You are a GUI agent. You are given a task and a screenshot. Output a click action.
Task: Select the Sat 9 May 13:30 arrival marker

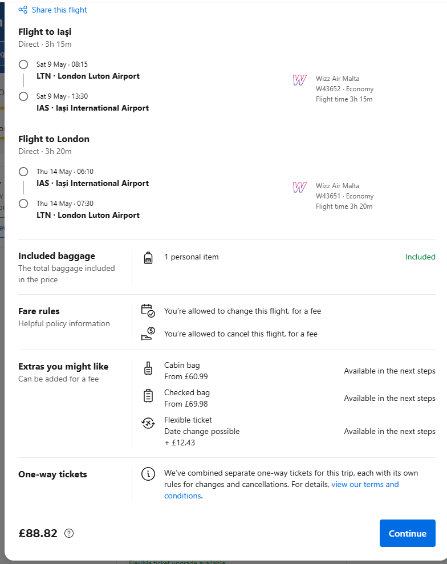coord(23,96)
